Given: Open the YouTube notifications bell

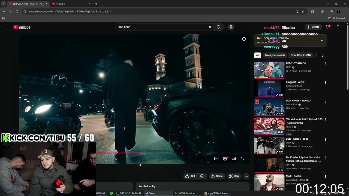Looking at the screenshot, I should coord(327,27).
